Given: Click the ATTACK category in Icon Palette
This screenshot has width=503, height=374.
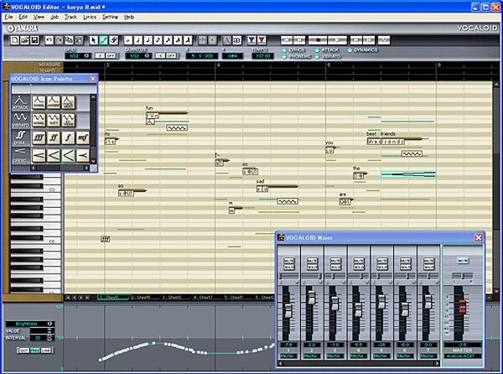Looking at the screenshot, I should tap(20, 103).
